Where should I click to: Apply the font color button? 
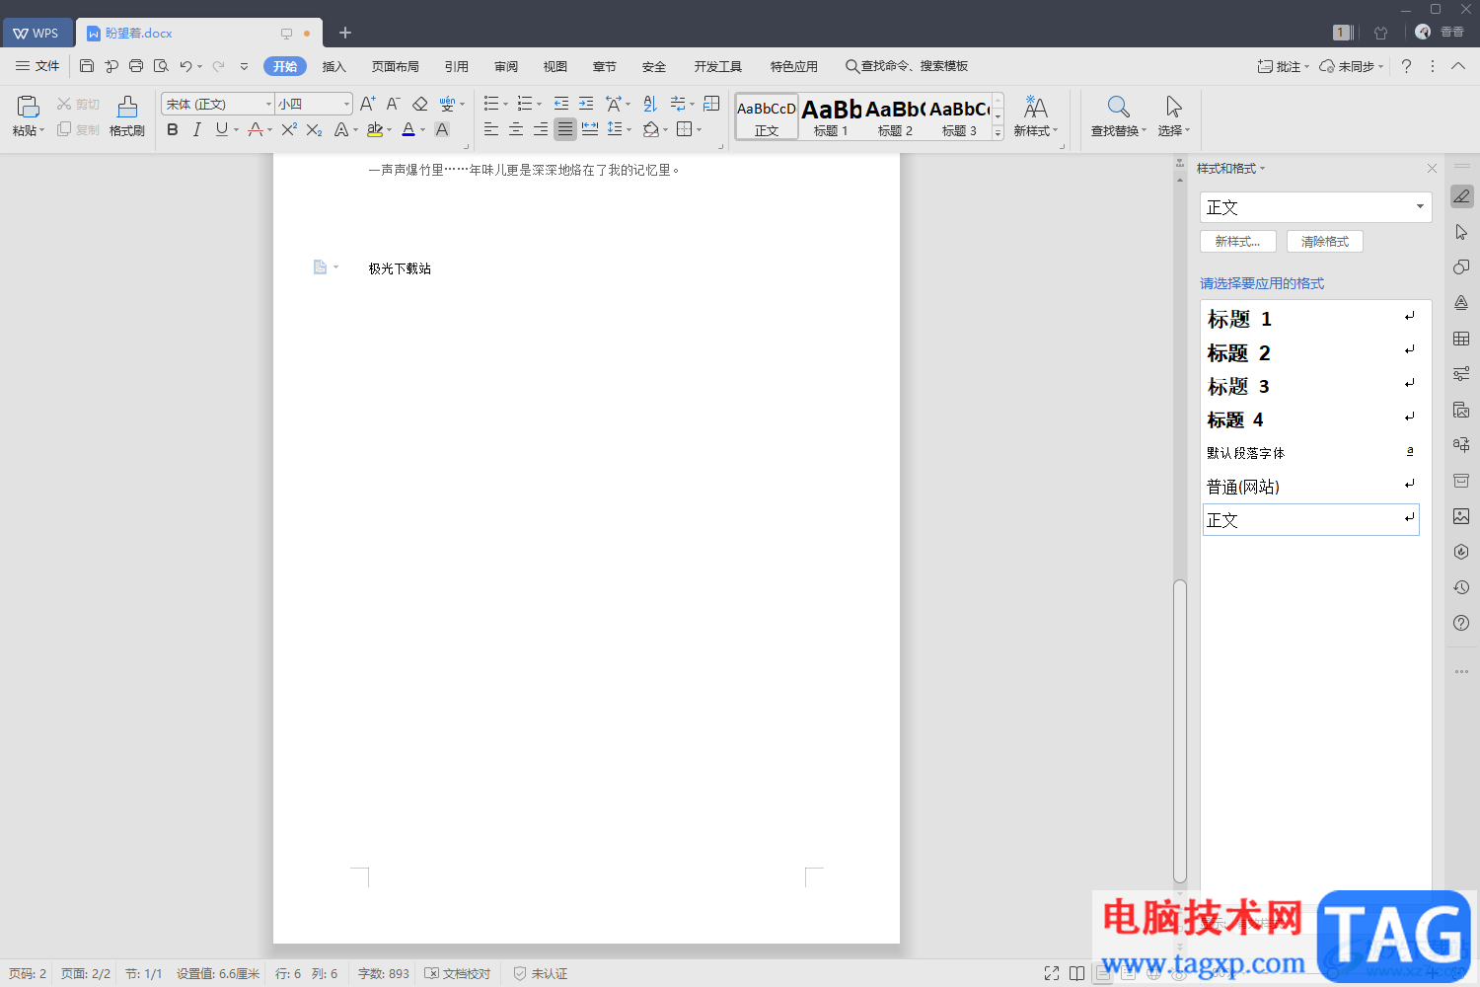click(408, 129)
